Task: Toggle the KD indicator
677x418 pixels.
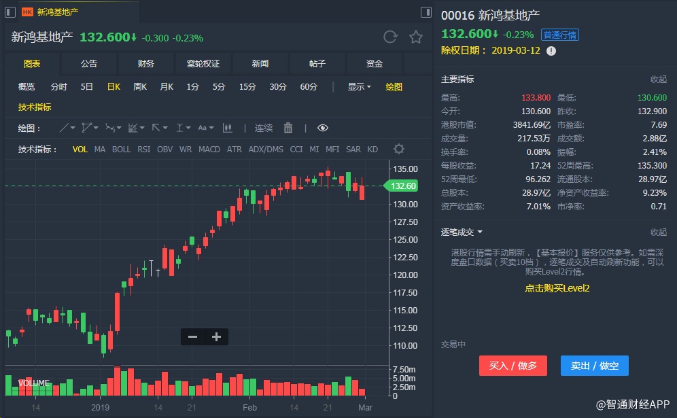Action: click(x=372, y=150)
